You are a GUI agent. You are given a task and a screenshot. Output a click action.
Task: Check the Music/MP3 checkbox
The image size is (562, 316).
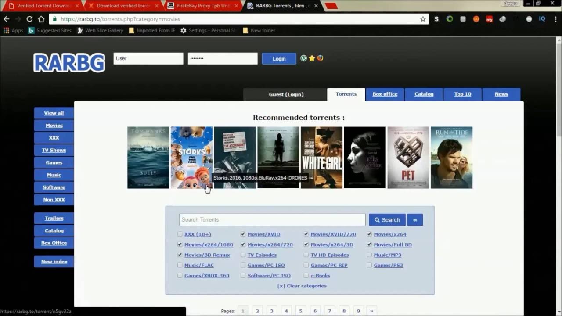pos(369,255)
